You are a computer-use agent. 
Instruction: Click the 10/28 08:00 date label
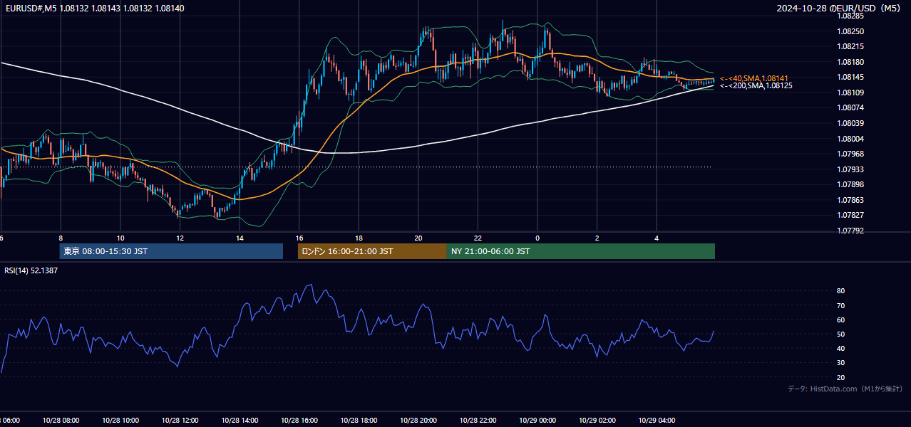click(x=61, y=421)
